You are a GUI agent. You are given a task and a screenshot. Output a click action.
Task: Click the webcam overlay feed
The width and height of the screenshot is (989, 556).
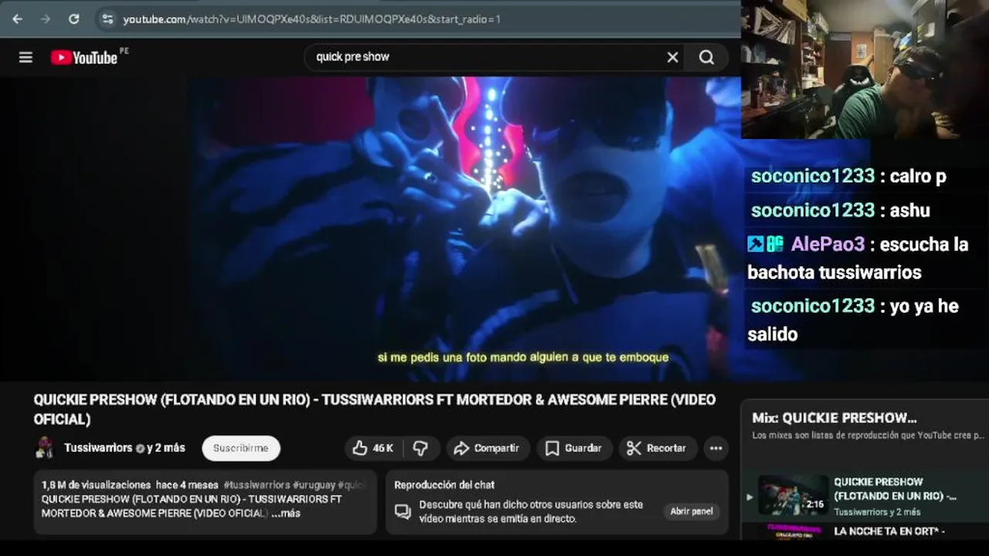(865, 69)
